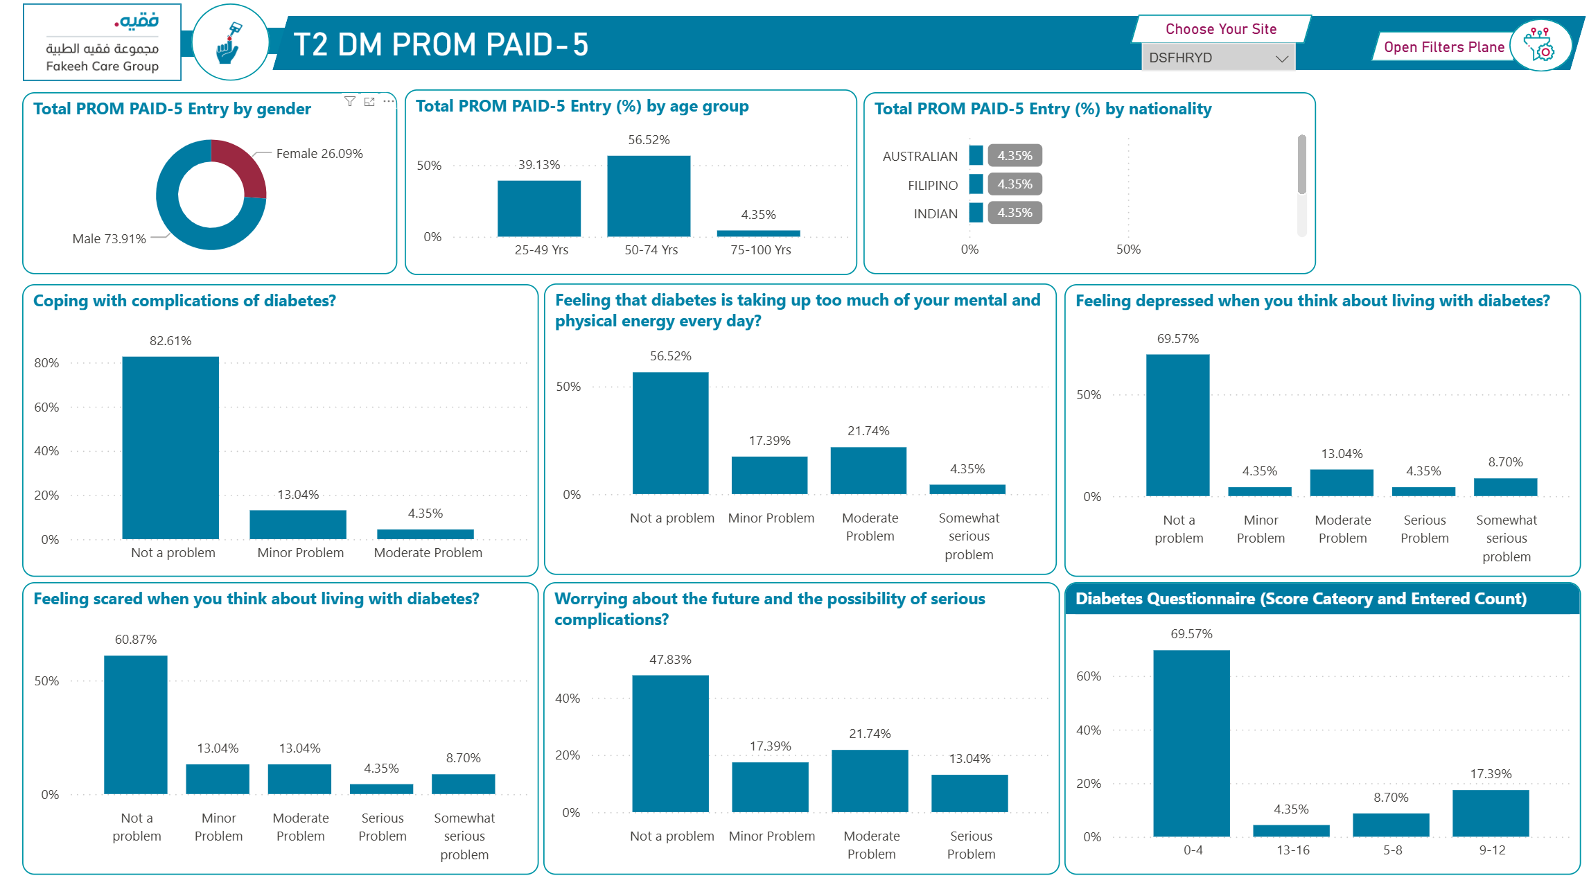The image size is (1589, 878).
Task: Click the Choose Your Site label
Action: pos(1220,29)
